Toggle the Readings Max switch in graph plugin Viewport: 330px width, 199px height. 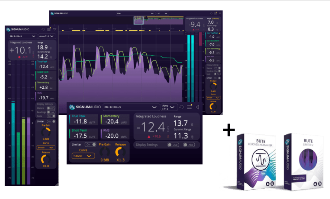pos(217,71)
